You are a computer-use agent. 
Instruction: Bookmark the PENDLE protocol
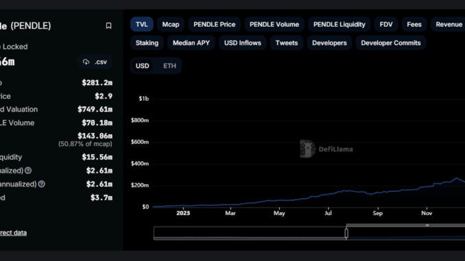pos(108,26)
